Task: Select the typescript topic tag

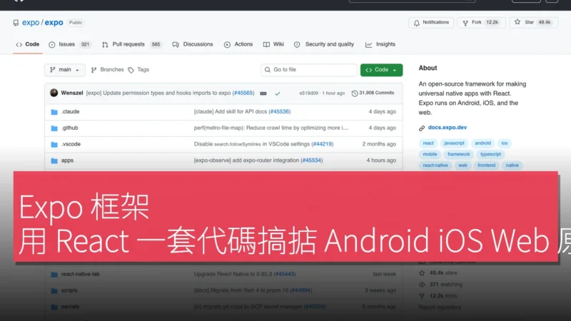Action: tap(490, 154)
